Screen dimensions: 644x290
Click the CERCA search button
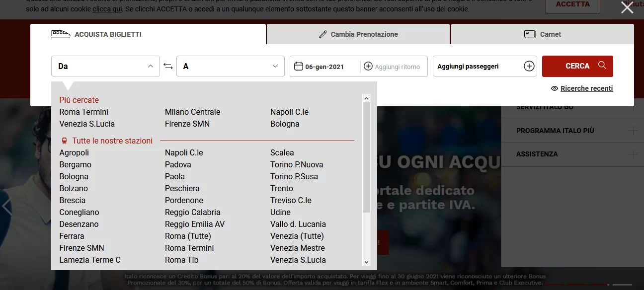tap(577, 66)
